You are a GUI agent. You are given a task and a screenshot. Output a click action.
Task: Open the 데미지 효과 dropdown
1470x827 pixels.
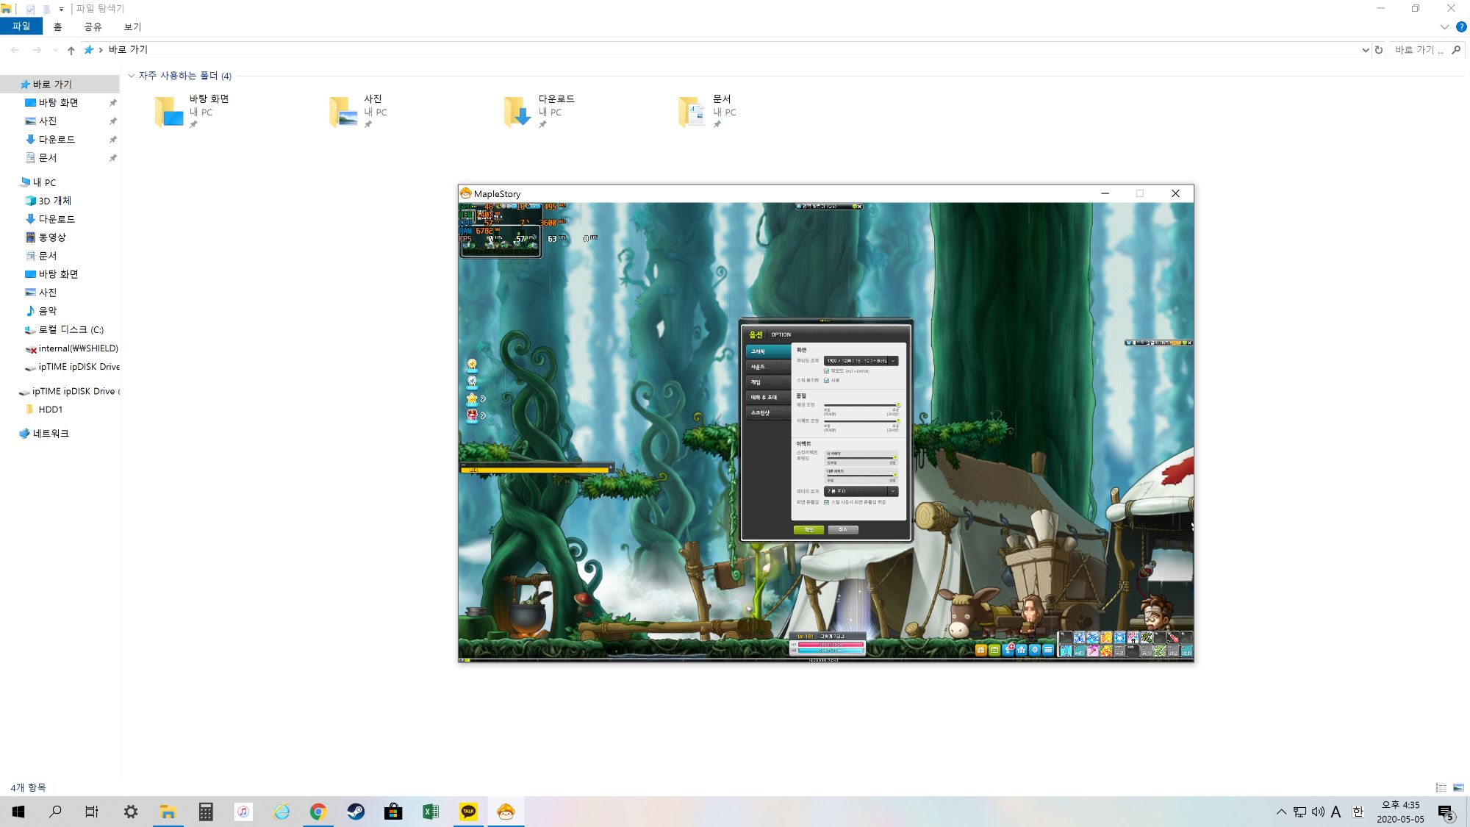point(861,491)
